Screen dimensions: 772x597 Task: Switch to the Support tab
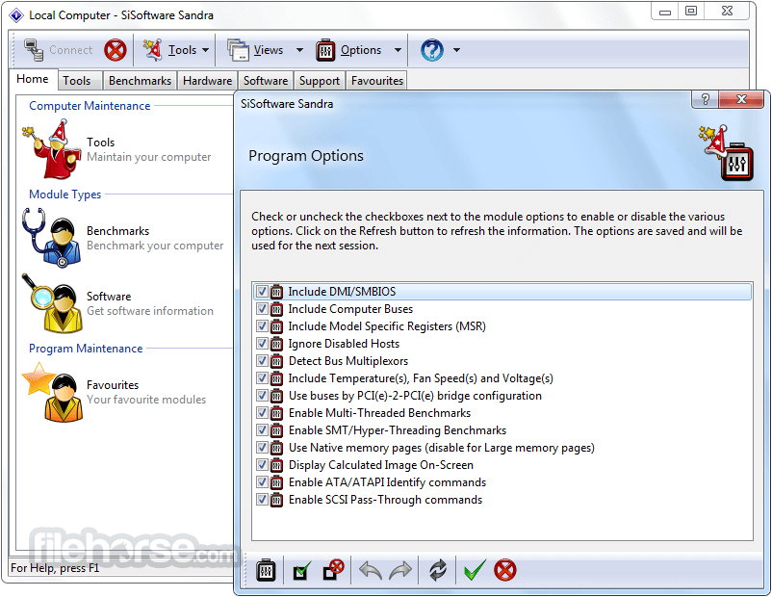320,81
